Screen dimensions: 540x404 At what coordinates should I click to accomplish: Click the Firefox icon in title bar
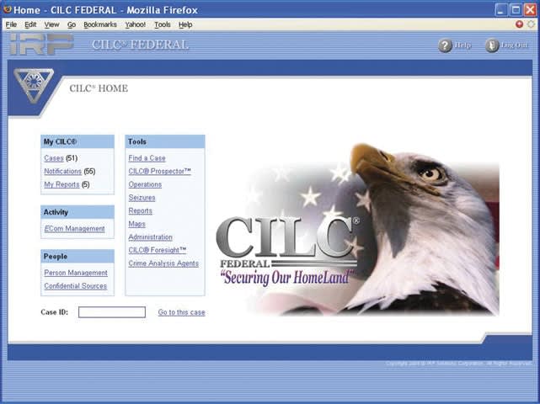7,9
